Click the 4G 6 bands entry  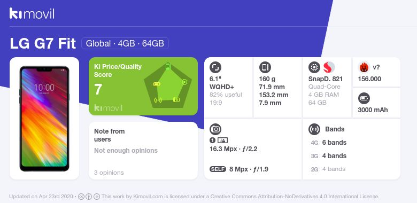(328, 143)
